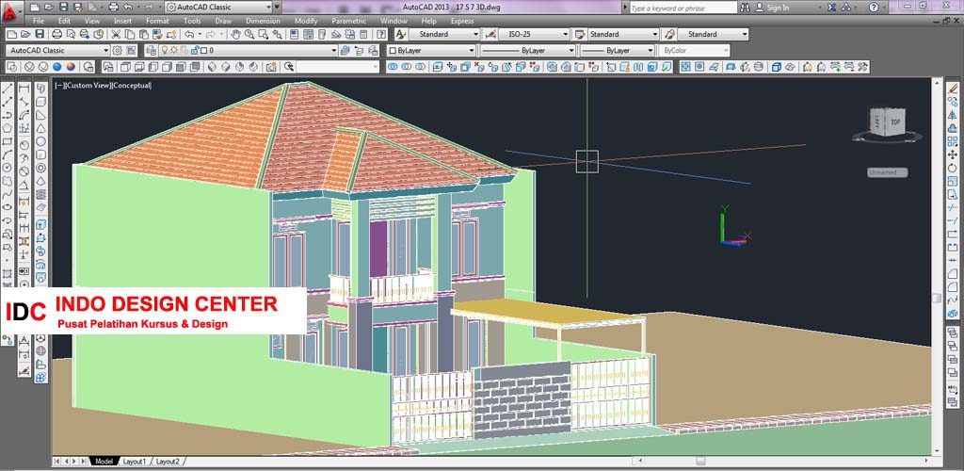Open the viewport controls [-] label
The width and height of the screenshot is (964, 471).
point(59,86)
